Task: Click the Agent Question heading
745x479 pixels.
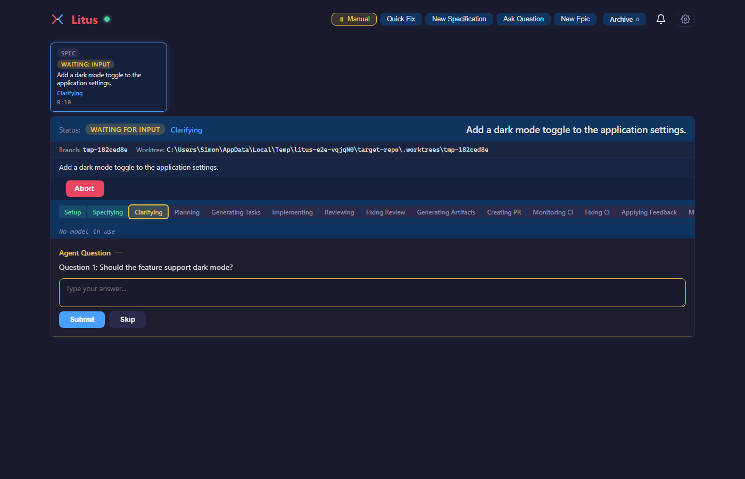Action: coord(85,253)
